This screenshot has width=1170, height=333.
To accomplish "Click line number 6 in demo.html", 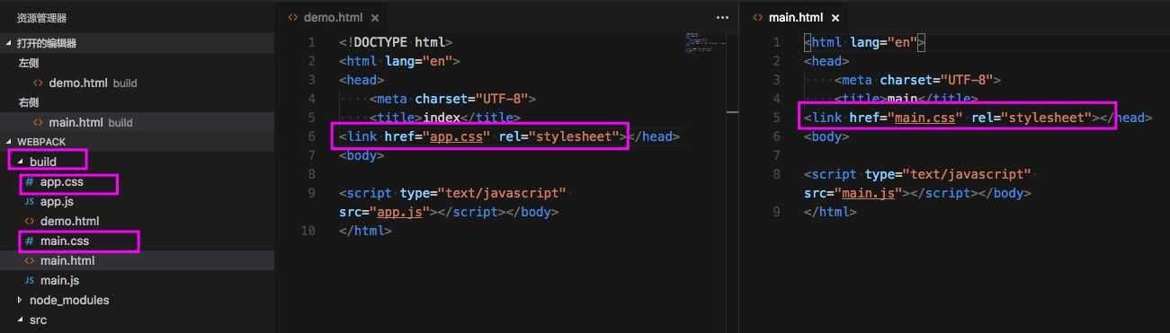I will coord(311,136).
